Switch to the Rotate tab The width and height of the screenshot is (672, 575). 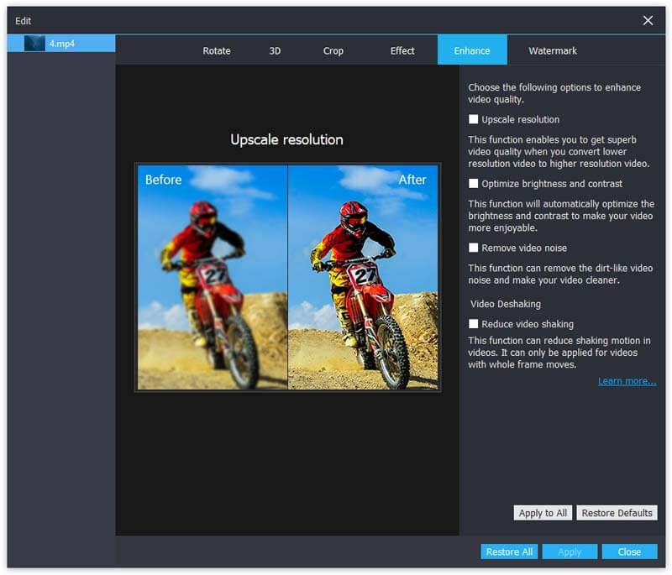[217, 50]
